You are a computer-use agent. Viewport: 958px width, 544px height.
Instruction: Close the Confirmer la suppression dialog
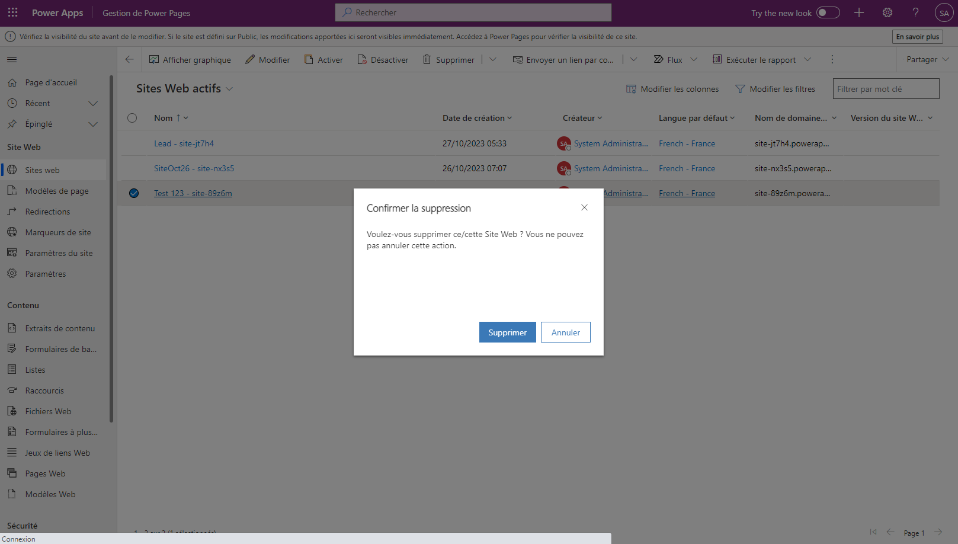[584, 207]
